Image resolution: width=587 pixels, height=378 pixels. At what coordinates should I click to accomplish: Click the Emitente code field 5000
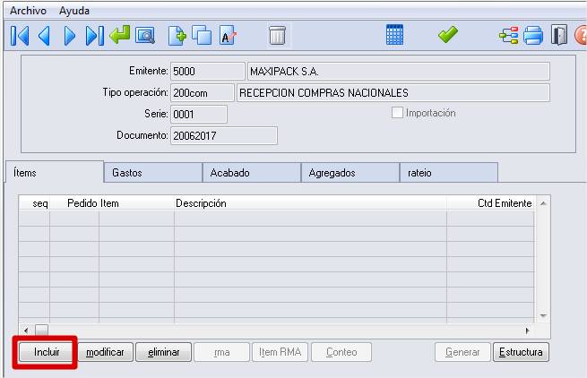tap(208, 71)
